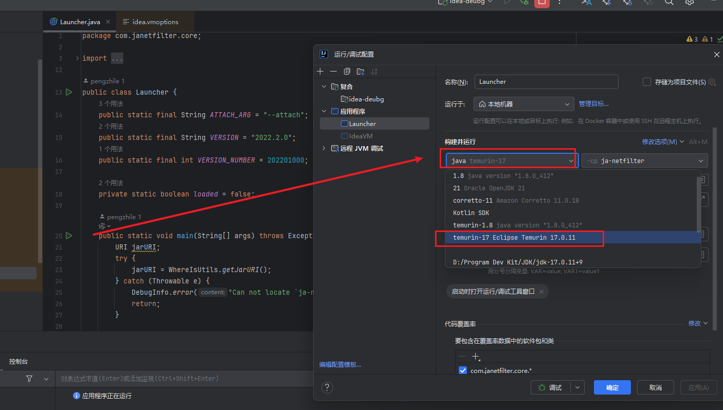723x410 pixels.
Task: Sort configurations alphabetically
Action: pyautogui.click(x=373, y=71)
